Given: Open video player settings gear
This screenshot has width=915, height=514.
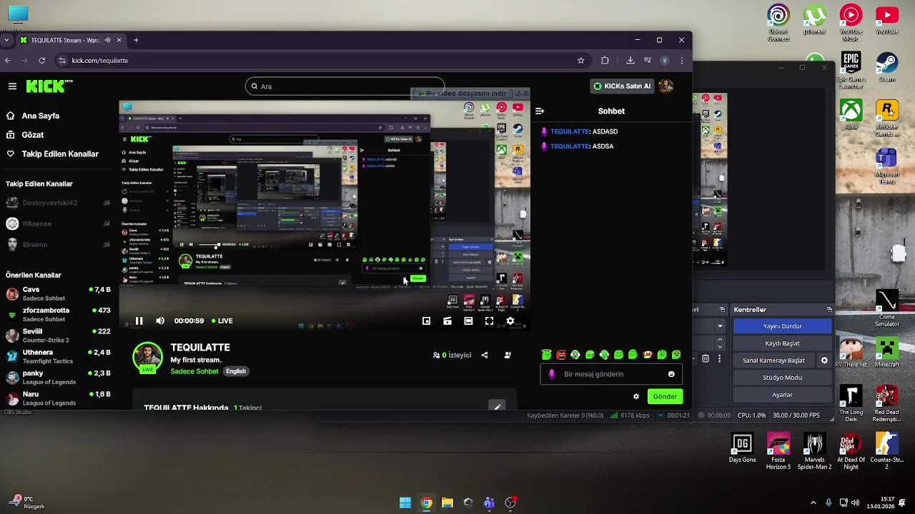Looking at the screenshot, I should pyautogui.click(x=510, y=321).
